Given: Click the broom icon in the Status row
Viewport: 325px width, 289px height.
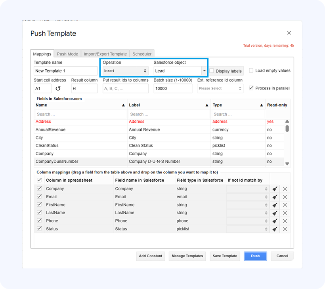Looking at the screenshot, I should [275, 229].
